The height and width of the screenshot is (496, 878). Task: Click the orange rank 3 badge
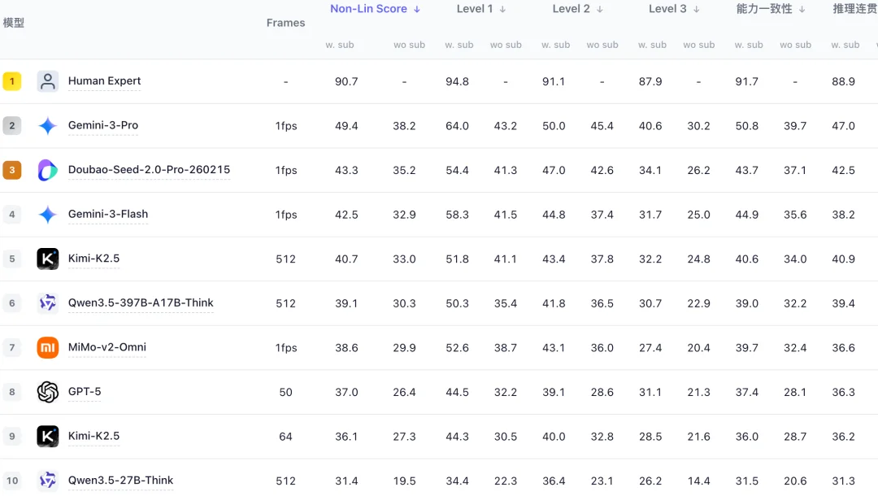pyautogui.click(x=12, y=170)
